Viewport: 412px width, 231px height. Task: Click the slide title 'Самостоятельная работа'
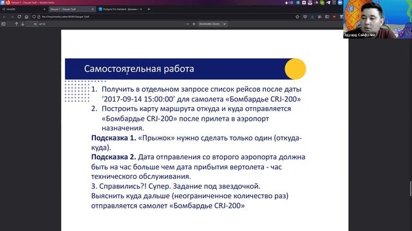tap(139, 69)
